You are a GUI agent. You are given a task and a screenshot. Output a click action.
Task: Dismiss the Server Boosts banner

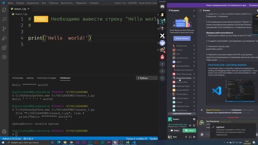(194, 16)
